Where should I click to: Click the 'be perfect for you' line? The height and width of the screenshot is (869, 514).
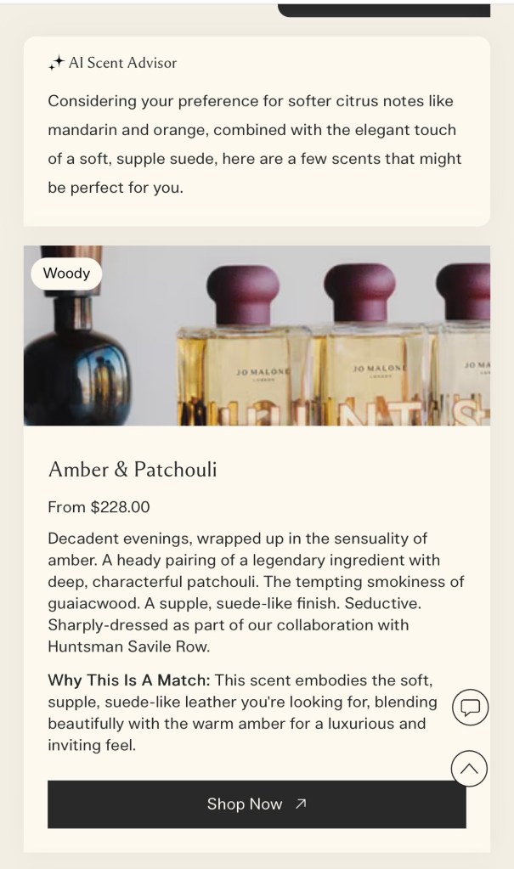(x=116, y=188)
